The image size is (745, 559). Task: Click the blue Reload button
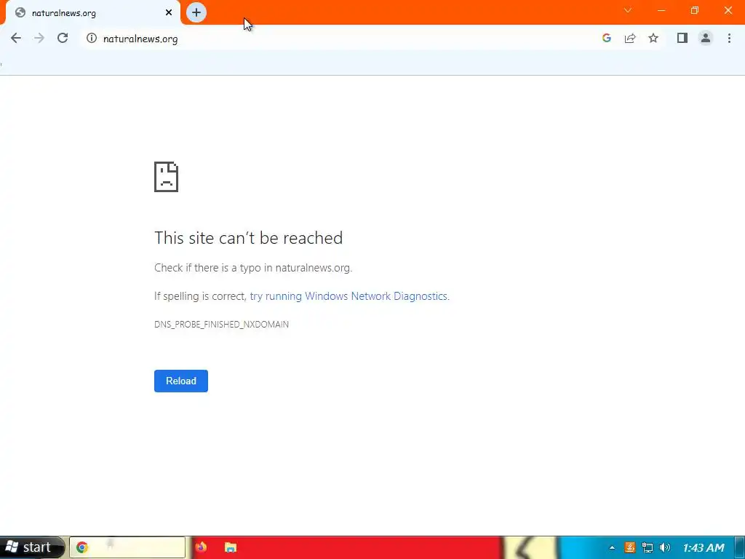[181, 381]
